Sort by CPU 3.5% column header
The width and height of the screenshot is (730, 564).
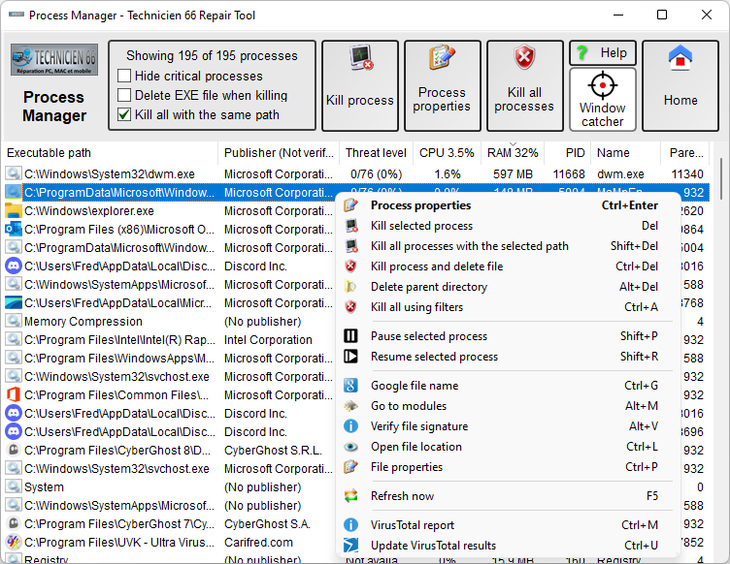(447, 153)
